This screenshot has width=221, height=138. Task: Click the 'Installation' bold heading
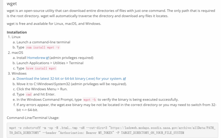tap(17, 32)
